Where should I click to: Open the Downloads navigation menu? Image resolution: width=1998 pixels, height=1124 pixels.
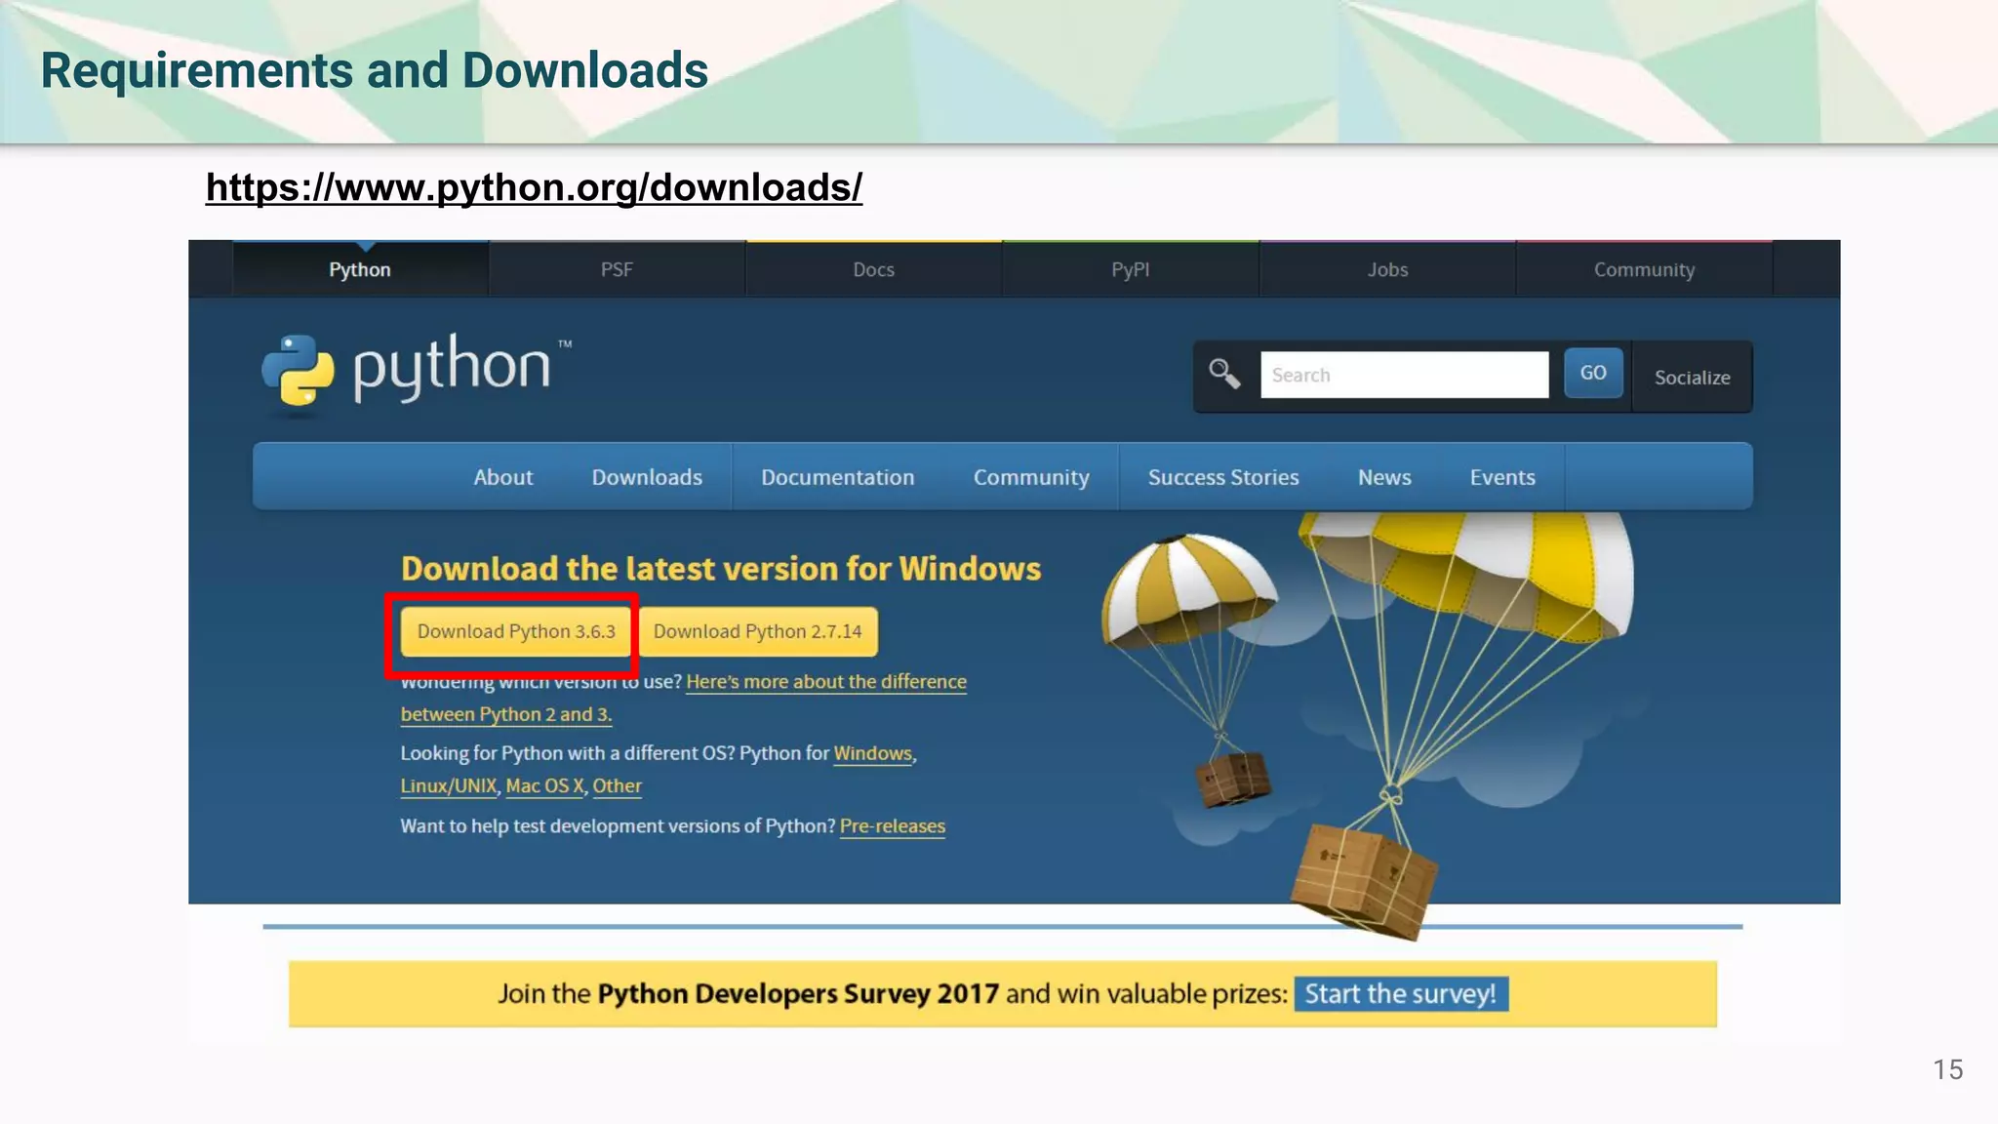(x=647, y=477)
